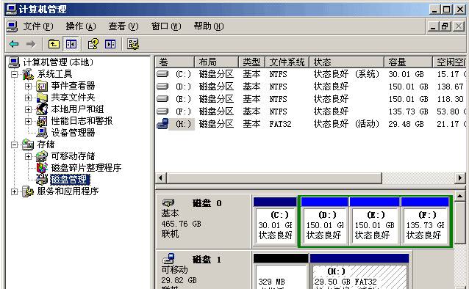
Task: Click the disk settings toolbar icon
Action: point(133,45)
